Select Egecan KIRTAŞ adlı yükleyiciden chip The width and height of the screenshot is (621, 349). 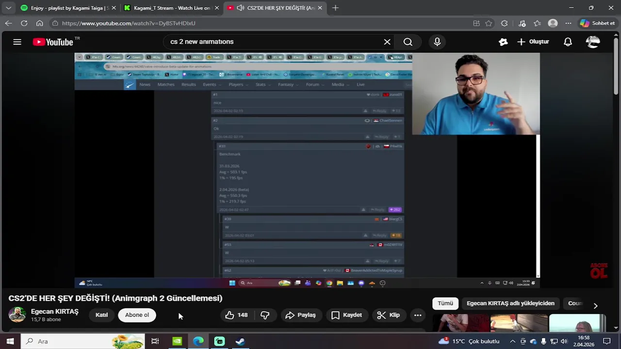(x=510, y=303)
